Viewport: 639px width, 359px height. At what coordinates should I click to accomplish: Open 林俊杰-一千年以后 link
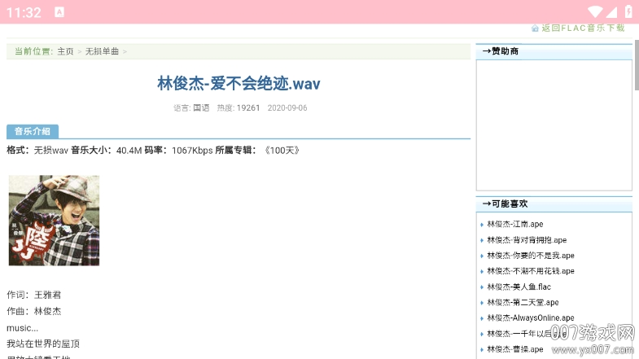[527, 334]
